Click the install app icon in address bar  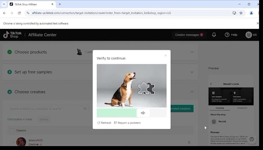pos(234,13)
